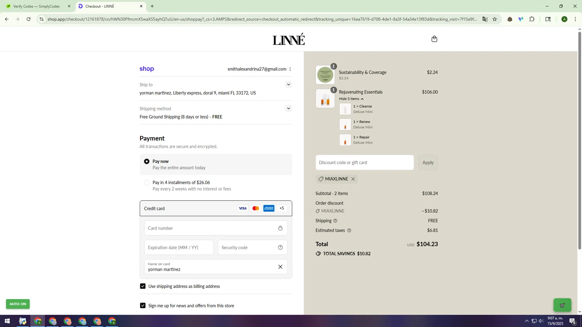The image size is (582, 327).
Task: Click the Security code field
Action: (253, 248)
